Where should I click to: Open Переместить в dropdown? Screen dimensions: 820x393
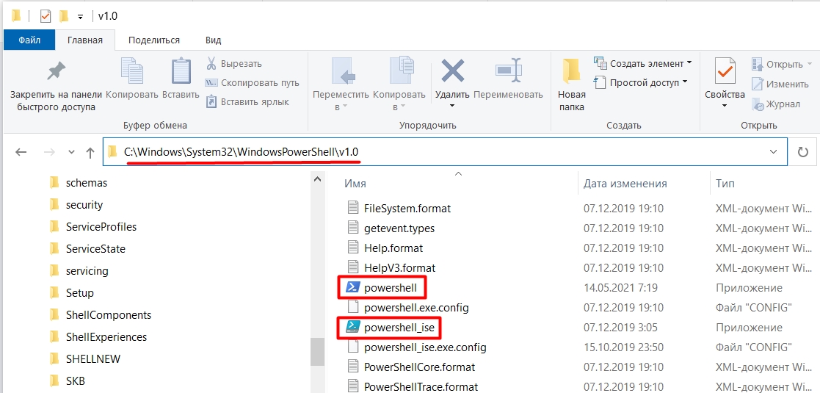point(341,84)
